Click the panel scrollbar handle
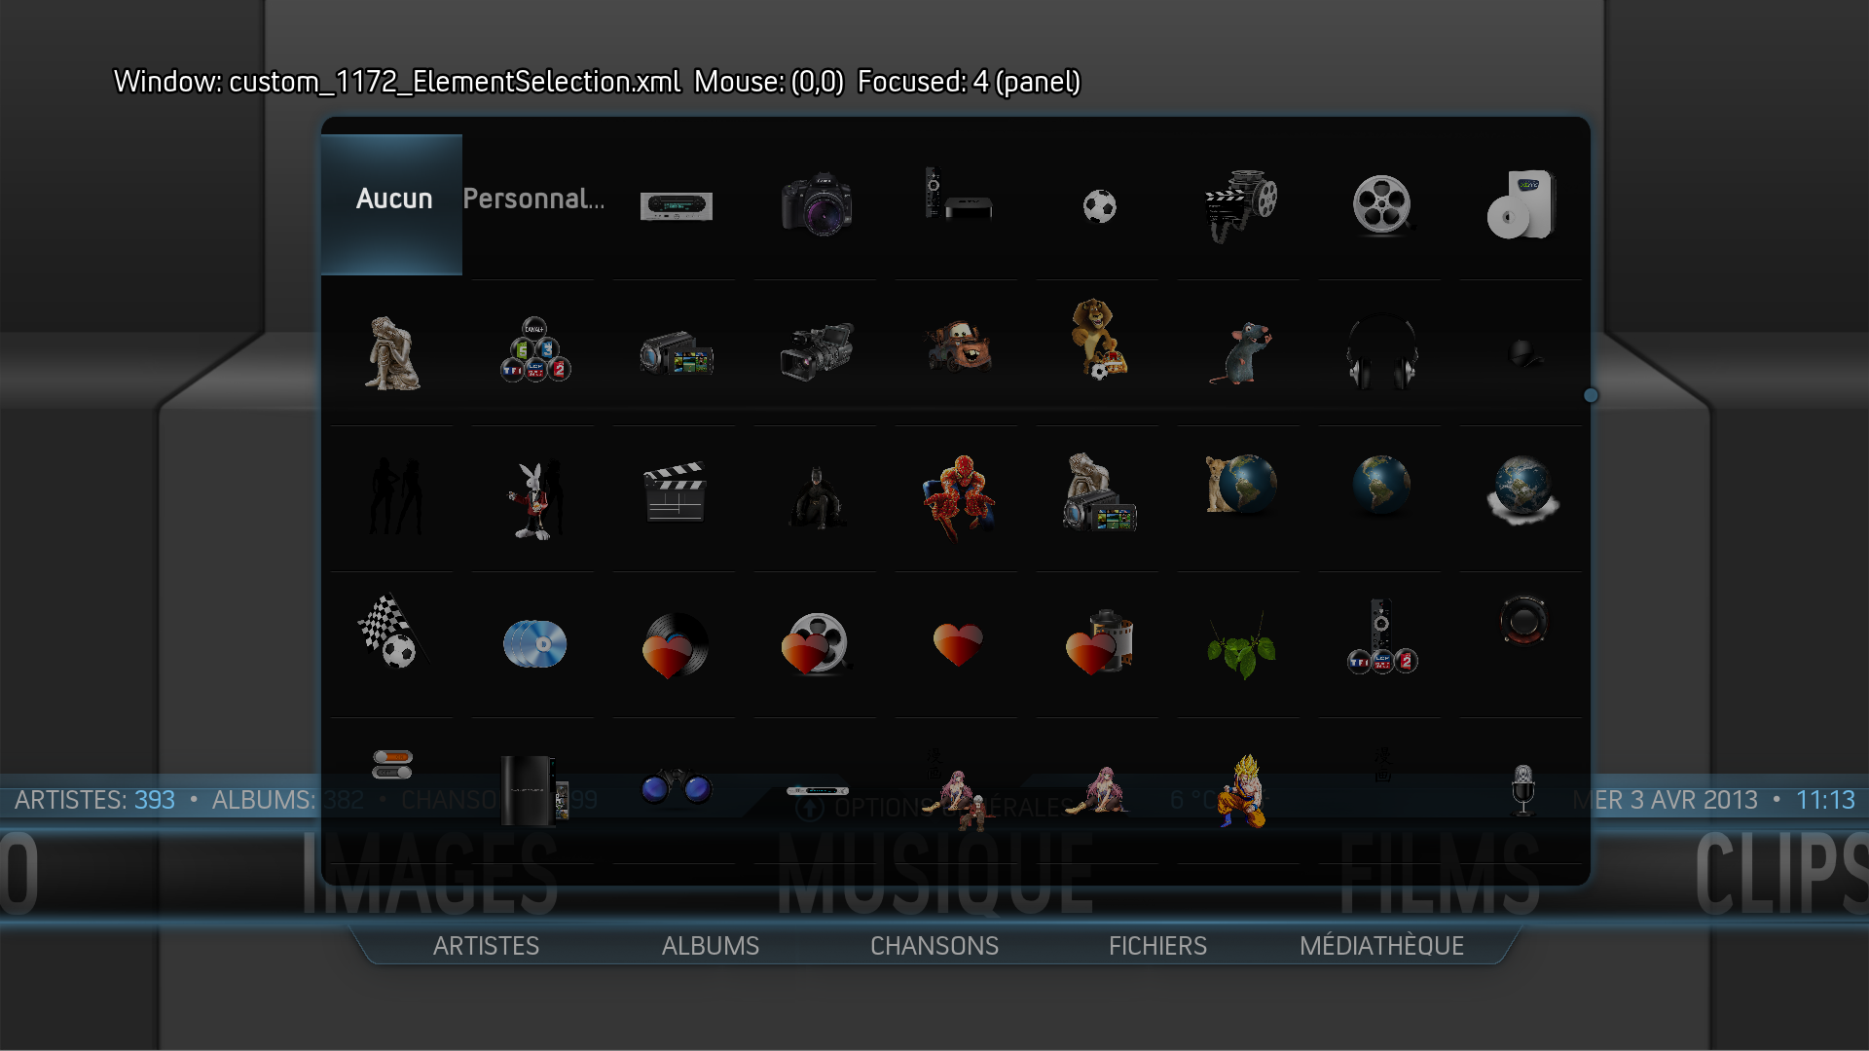 click(x=1591, y=395)
